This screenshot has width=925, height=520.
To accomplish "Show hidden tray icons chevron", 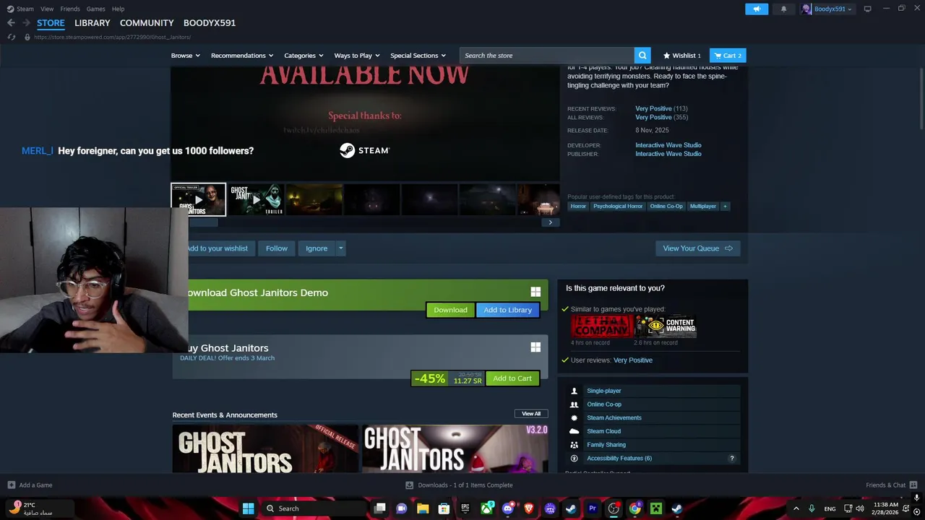I will point(796,508).
